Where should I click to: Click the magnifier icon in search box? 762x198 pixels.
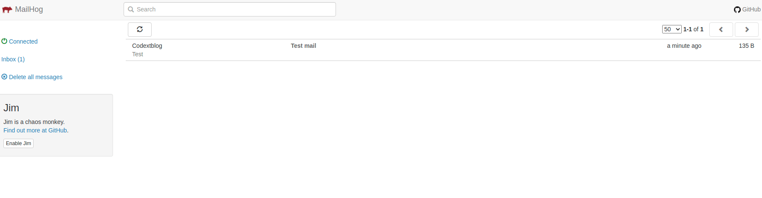(131, 9)
